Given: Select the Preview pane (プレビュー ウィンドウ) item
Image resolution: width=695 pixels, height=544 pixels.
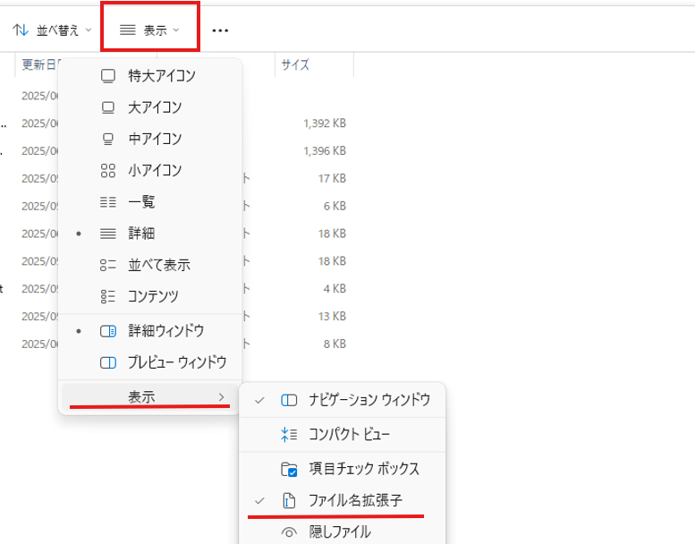Looking at the screenshot, I should click(176, 362).
